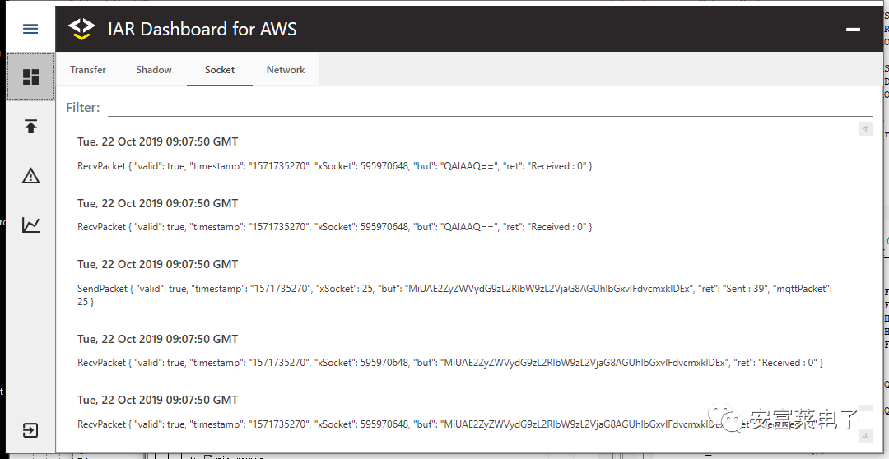Viewport: 889px width, 459px height.
Task: Click the IAR logo in header
Action: point(81,29)
